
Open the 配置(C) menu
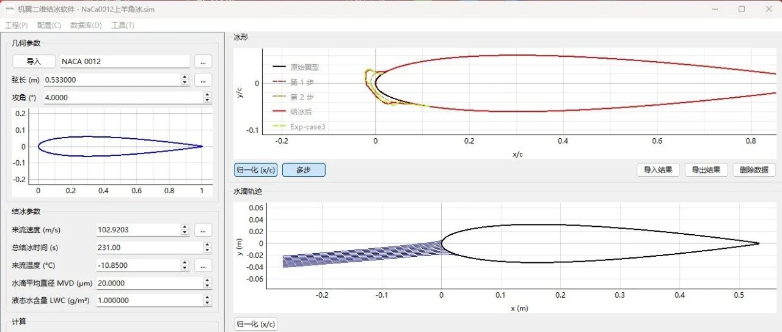(49, 26)
